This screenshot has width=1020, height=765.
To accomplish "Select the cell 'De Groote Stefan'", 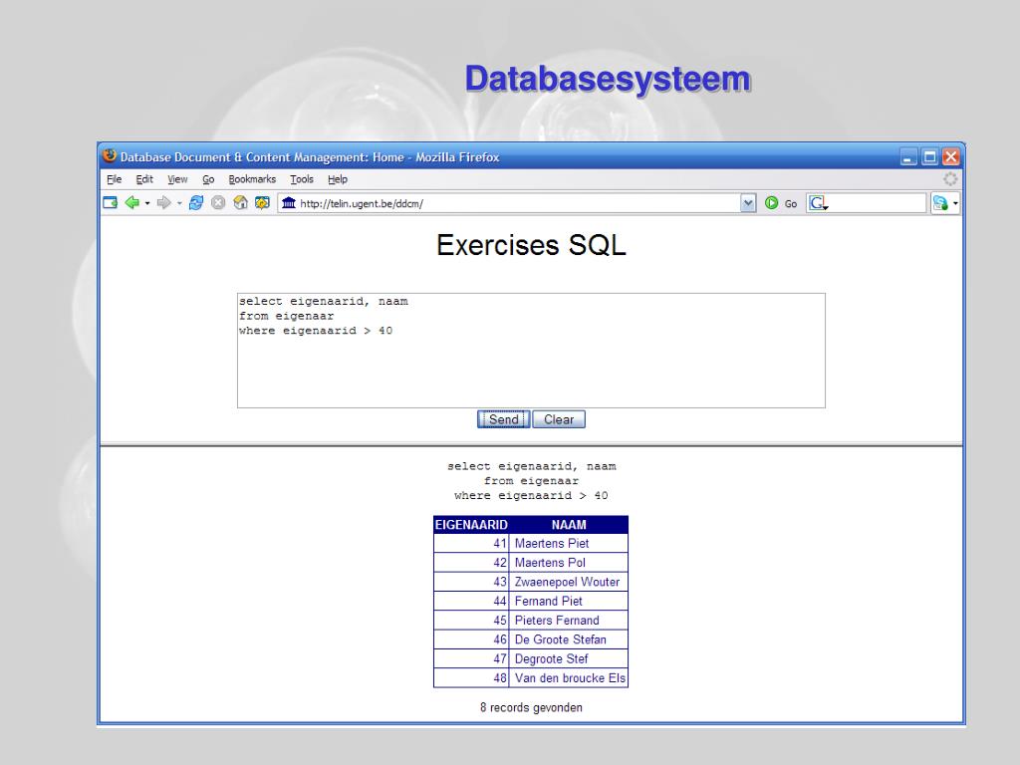I will 569,639.
